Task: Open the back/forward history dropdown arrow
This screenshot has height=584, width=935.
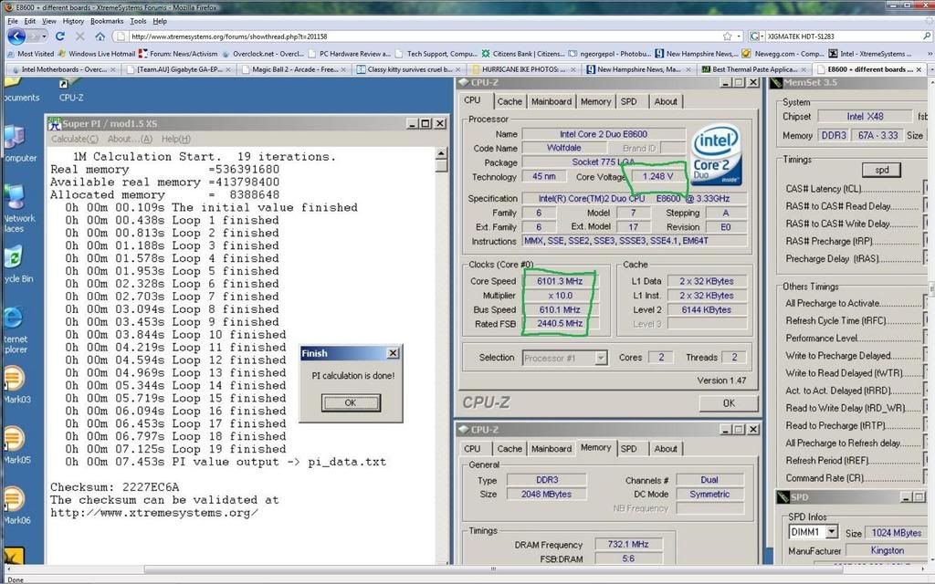Action: (45, 36)
